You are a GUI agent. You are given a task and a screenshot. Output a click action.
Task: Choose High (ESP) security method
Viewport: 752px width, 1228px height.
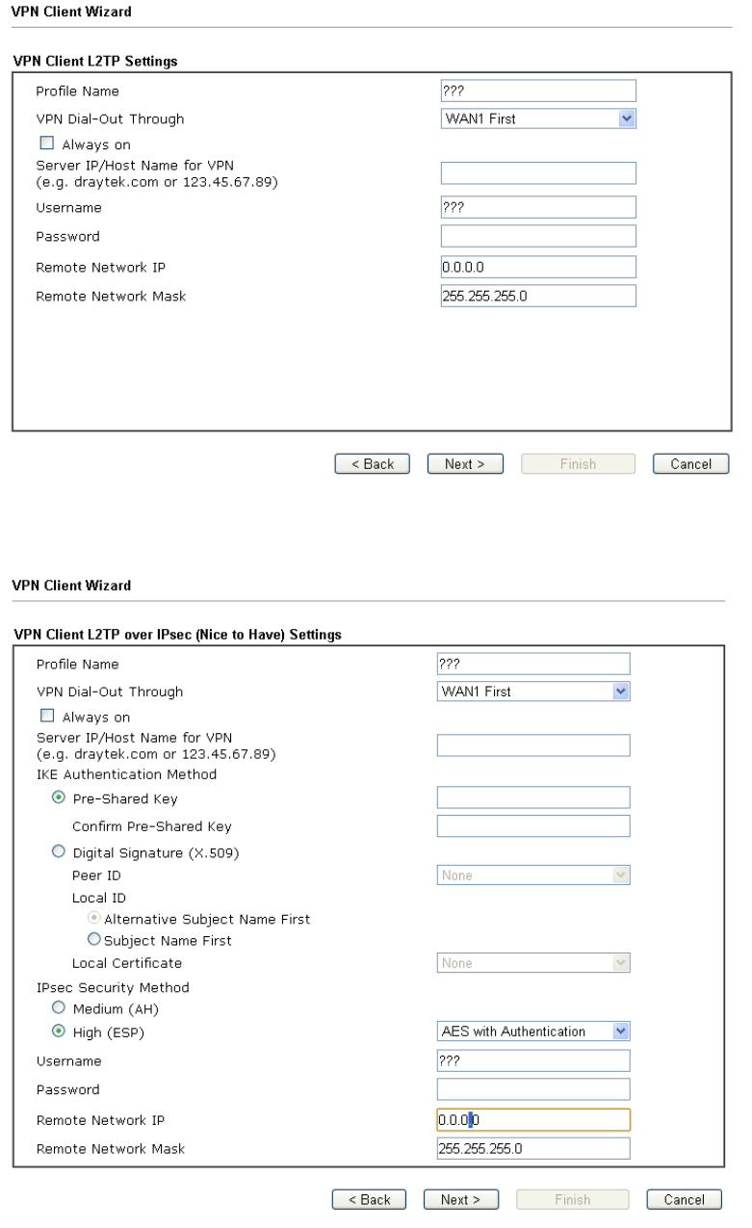pyautogui.click(x=60, y=1032)
